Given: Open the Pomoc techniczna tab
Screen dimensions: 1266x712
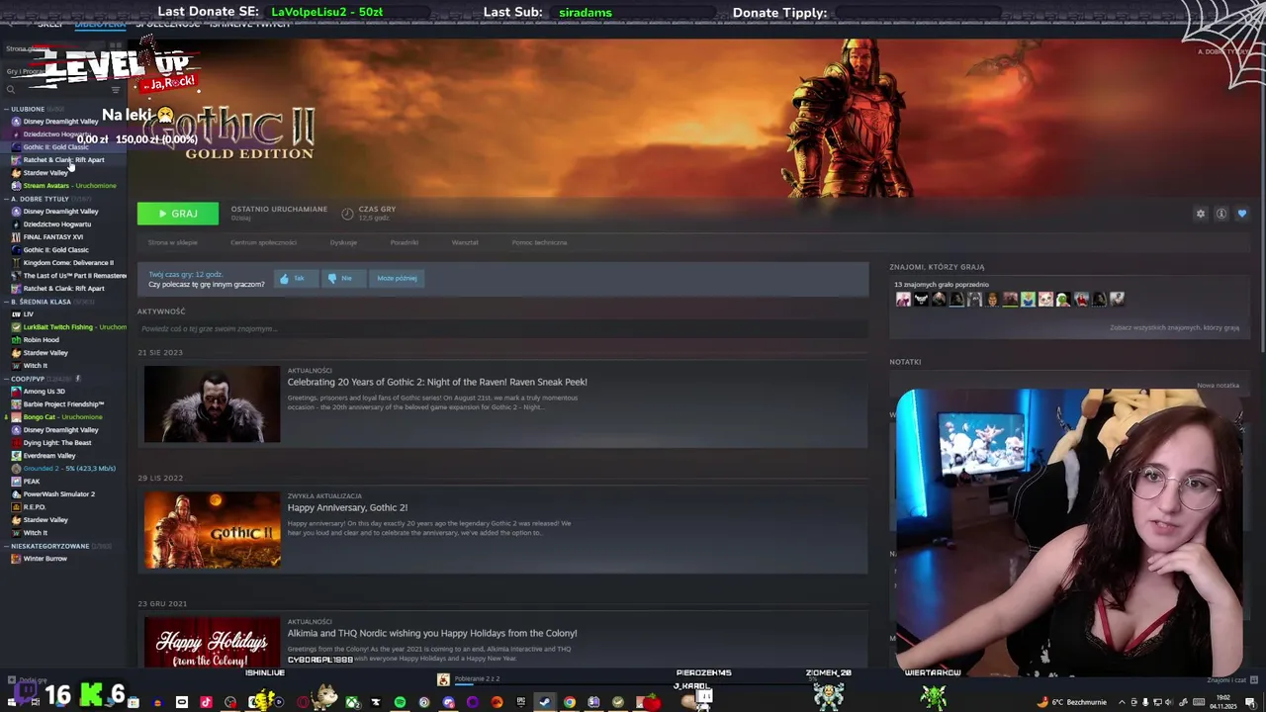Looking at the screenshot, I should click(x=539, y=242).
